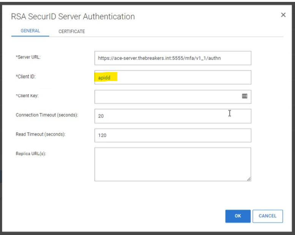Click the Read Timeout (seconds) label
This screenshot has height=235, width=295.
40,135
